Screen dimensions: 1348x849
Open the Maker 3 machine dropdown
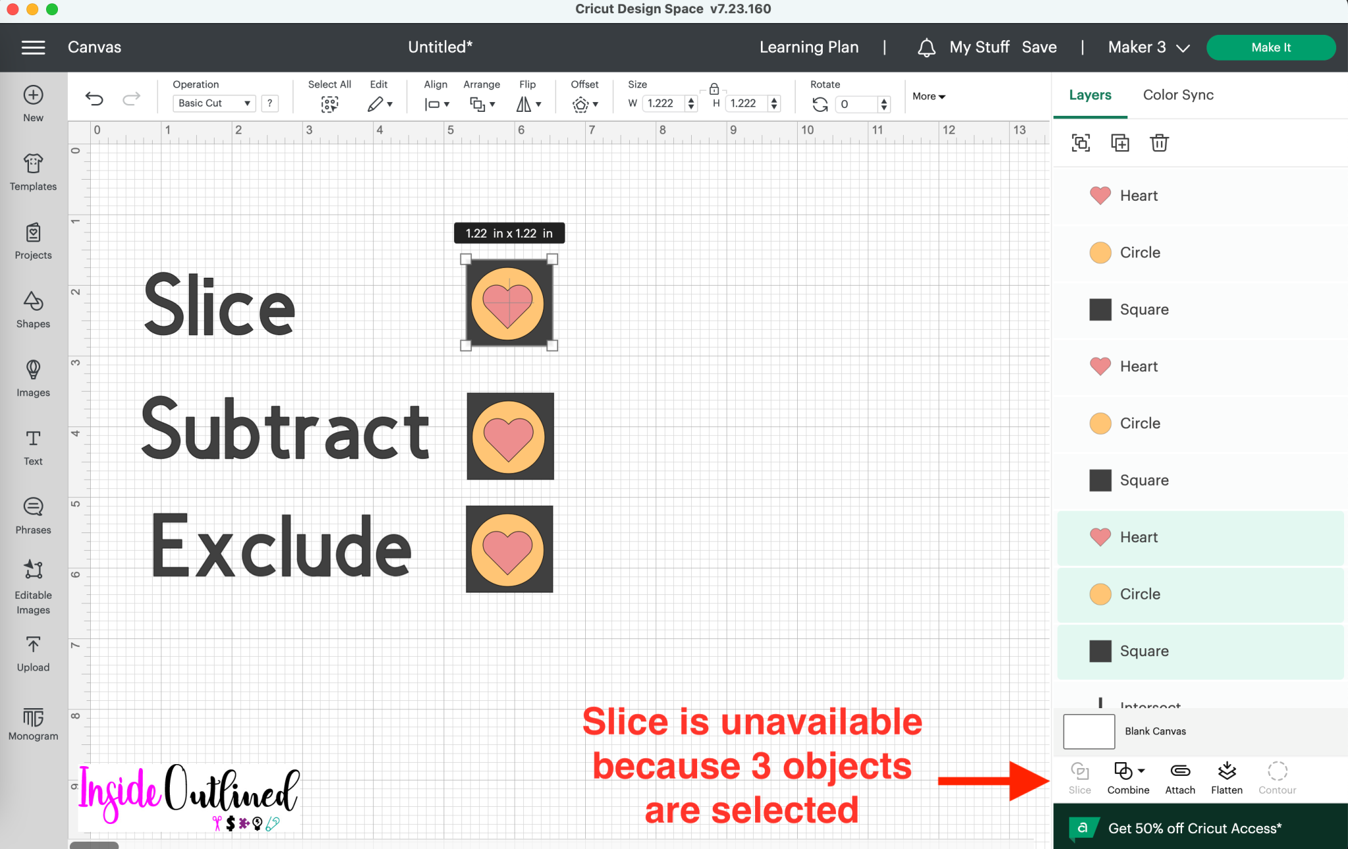click(1148, 47)
